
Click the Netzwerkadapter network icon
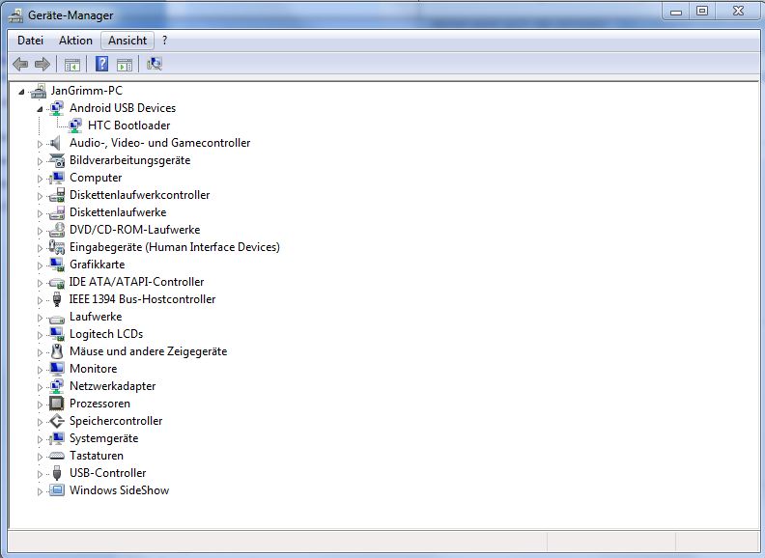tap(57, 386)
